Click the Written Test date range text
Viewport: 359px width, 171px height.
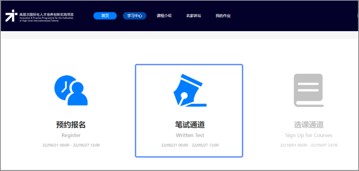tap(190, 145)
